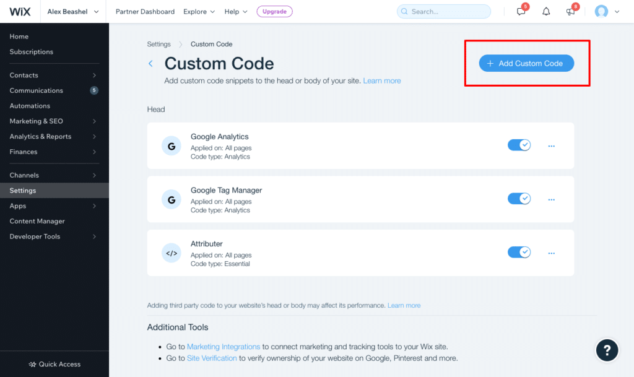Open the help question mark button
Viewport: 634px width, 377px height.
(x=607, y=350)
